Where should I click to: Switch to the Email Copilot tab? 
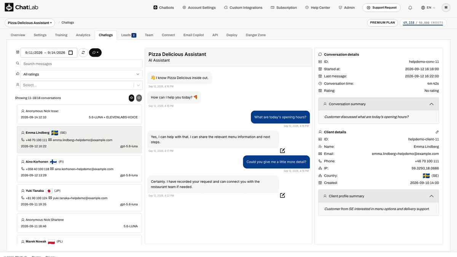(x=193, y=35)
